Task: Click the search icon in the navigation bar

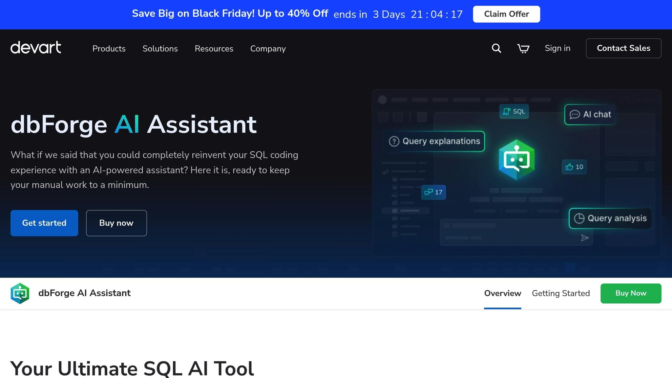Action: 496,48
